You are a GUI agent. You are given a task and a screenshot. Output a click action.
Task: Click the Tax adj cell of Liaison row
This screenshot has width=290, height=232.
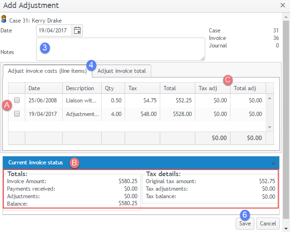pyautogui.click(x=212, y=100)
